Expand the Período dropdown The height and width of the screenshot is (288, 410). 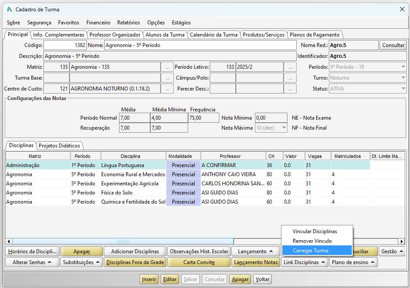(x=403, y=67)
